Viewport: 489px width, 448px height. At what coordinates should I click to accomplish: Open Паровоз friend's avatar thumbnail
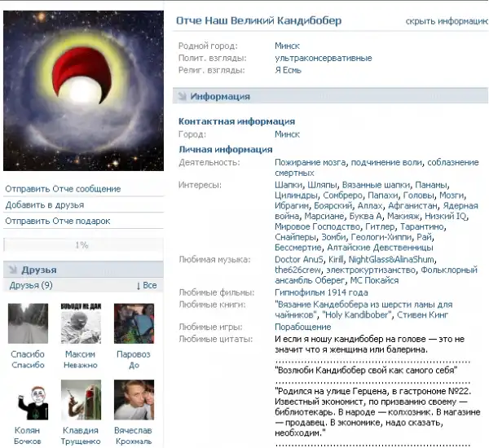point(134,324)
